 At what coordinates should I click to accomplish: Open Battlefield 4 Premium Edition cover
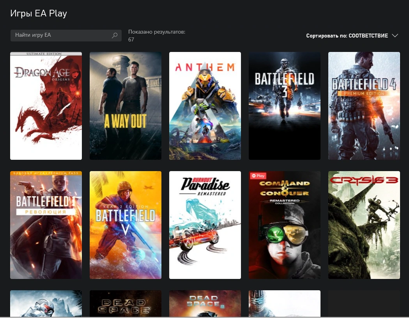point(364,106)
